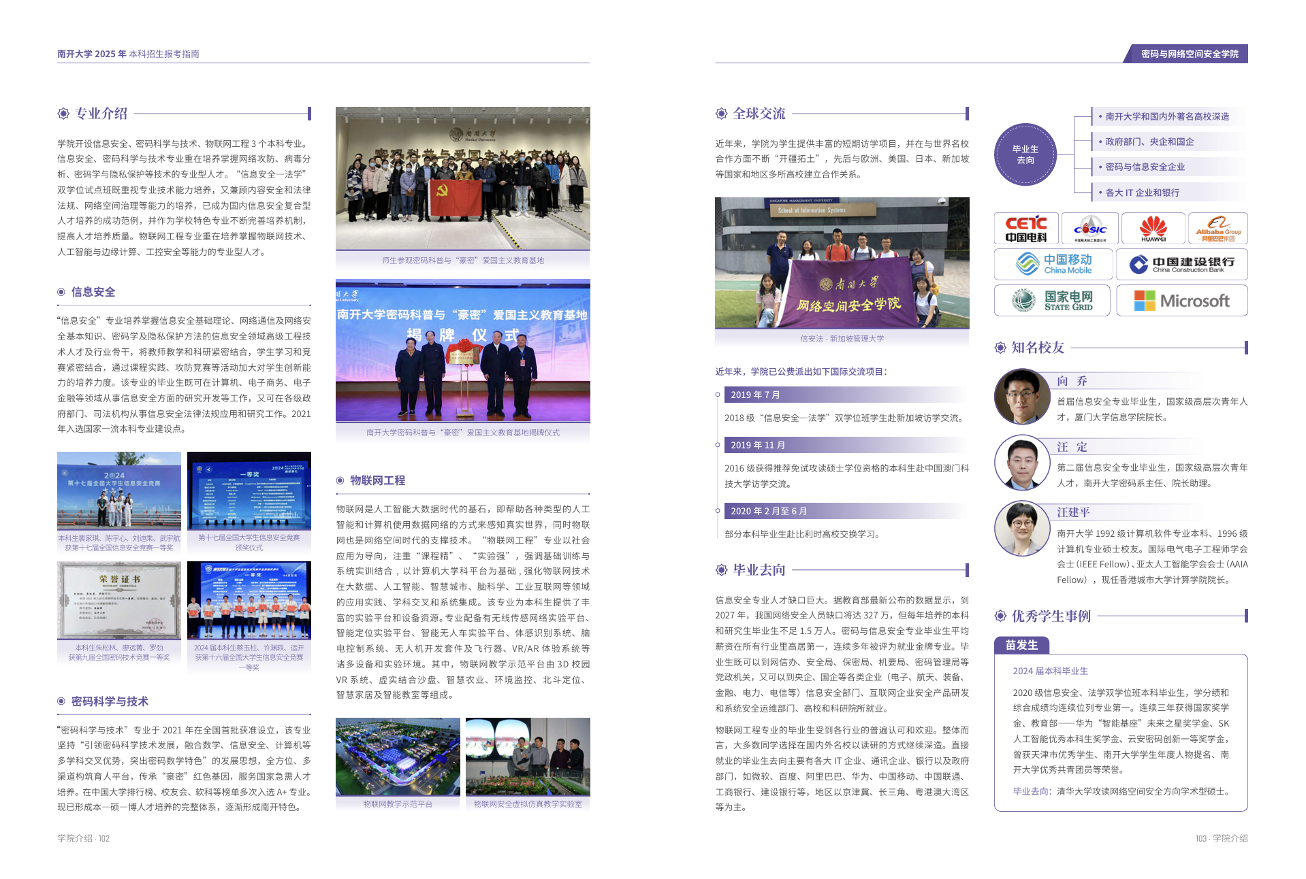Select the Microsoft logo
Viewport: 1306px width, 879px height.
(1181, 300)
